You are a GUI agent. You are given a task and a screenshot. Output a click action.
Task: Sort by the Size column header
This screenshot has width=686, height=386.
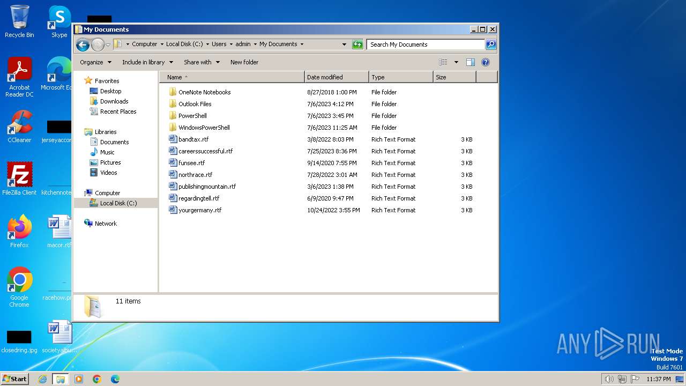click(x=454, y=77)
